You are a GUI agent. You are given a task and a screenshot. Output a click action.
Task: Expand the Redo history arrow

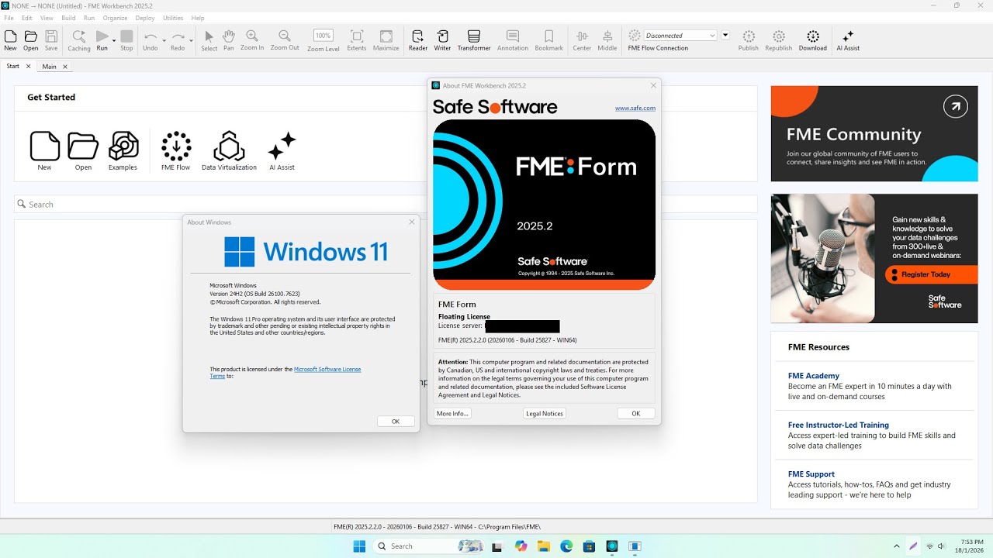(x=192, y=40)
